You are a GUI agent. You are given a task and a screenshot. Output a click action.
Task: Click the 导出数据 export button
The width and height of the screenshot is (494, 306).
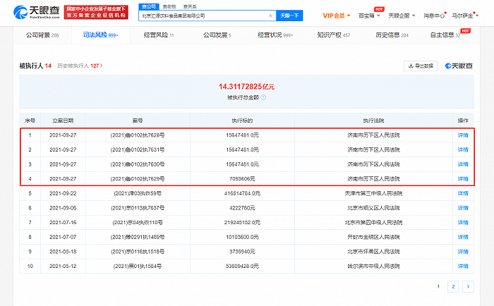pyautogui.click(x=421, y=66)
